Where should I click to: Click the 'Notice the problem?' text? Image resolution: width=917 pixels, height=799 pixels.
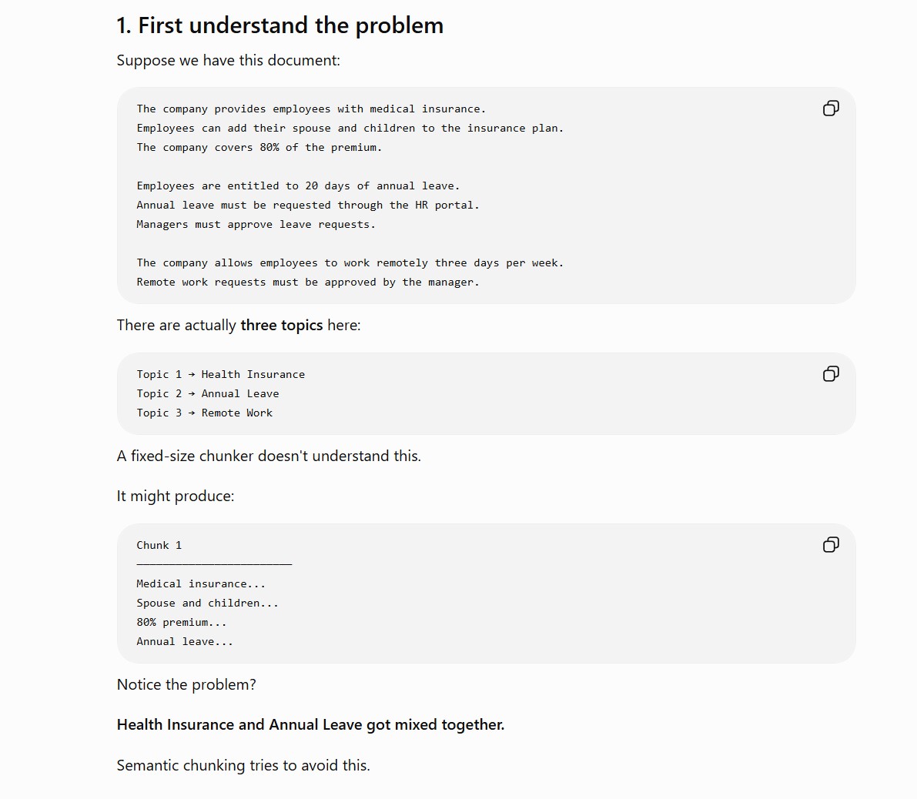point(186,685)
